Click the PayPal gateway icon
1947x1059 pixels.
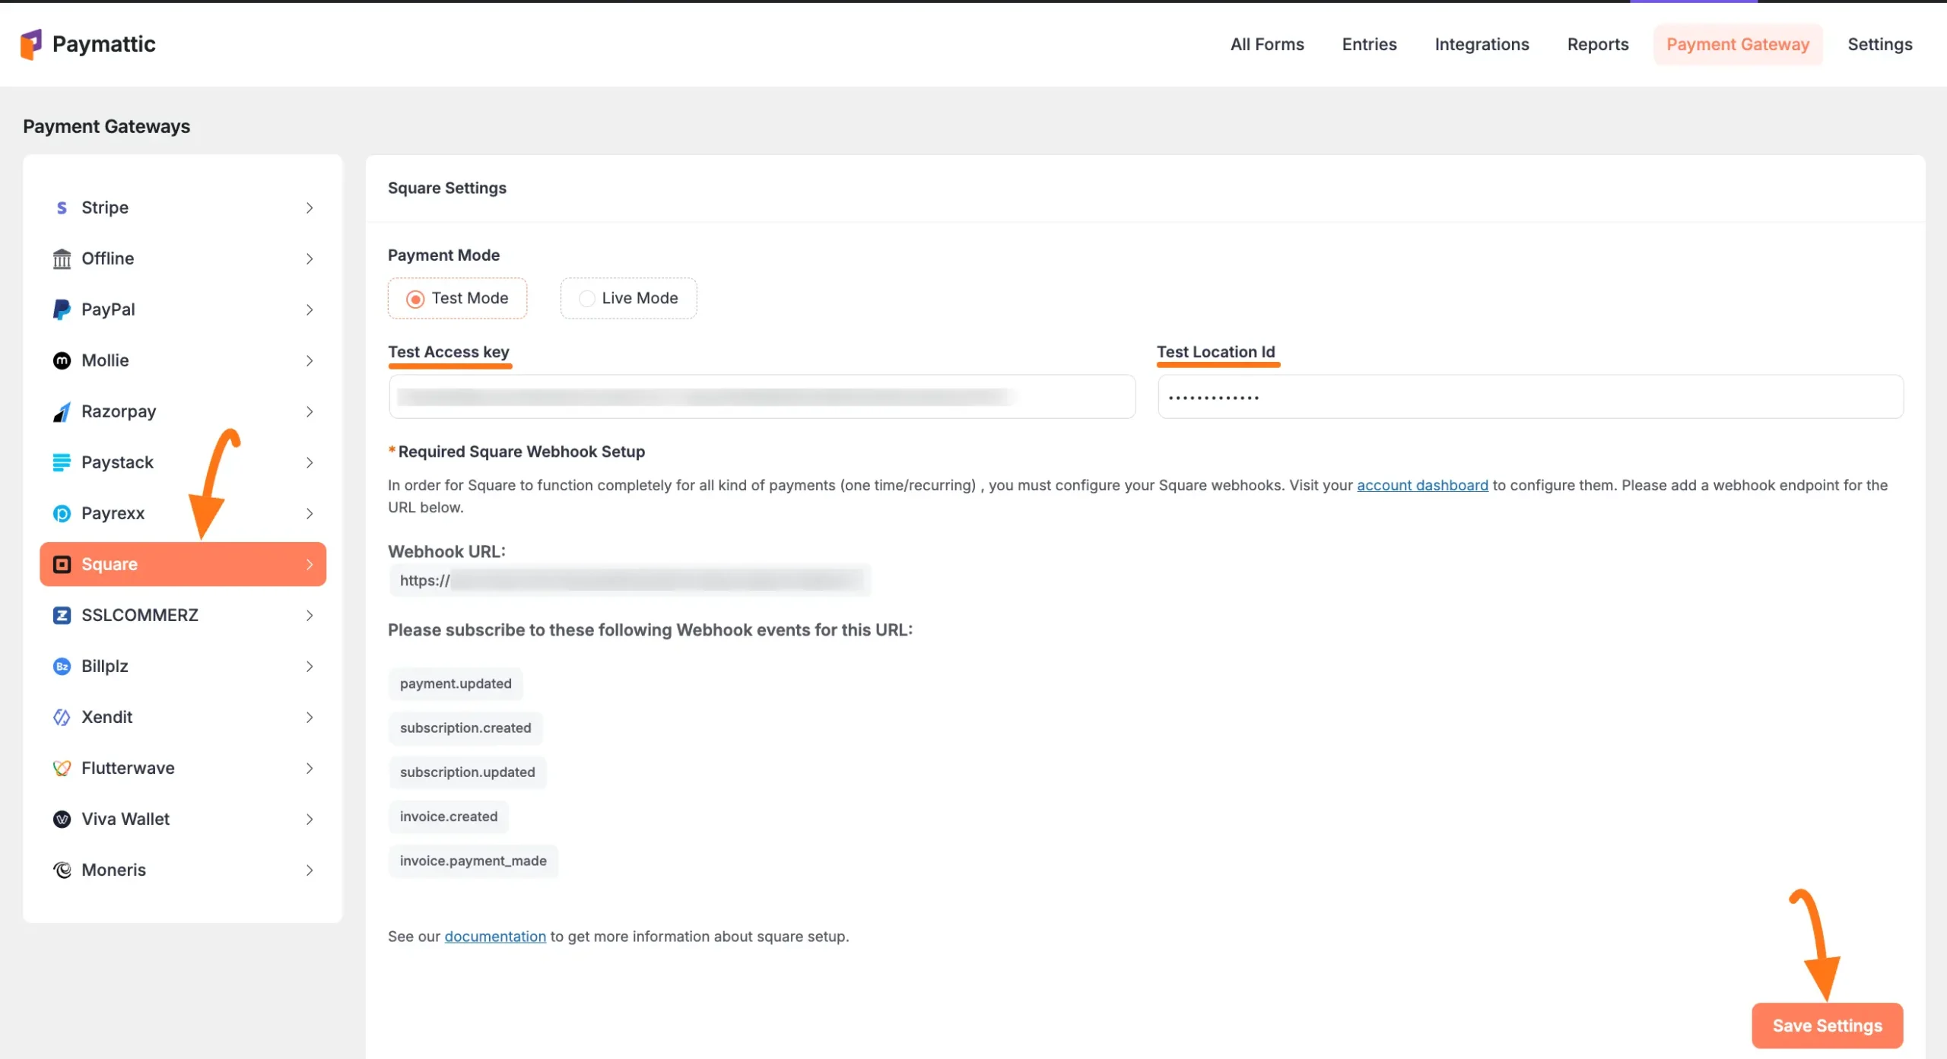pos(62,309)
